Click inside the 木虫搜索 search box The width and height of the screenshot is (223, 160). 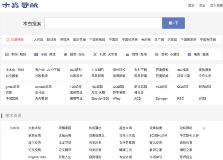click(103, 23)
